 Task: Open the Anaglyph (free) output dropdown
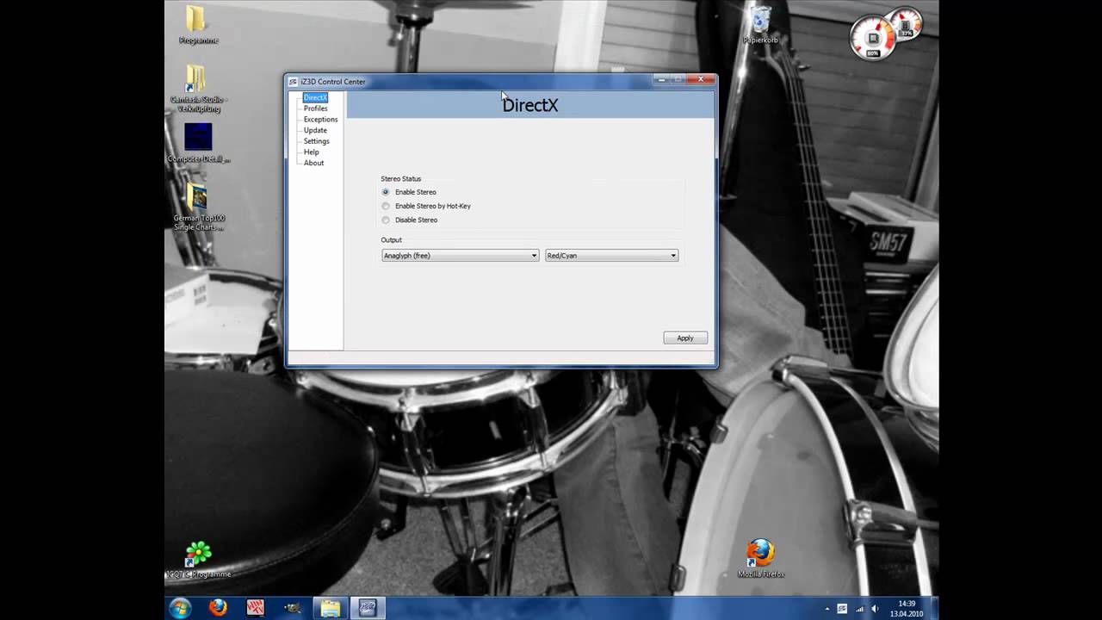461,256
